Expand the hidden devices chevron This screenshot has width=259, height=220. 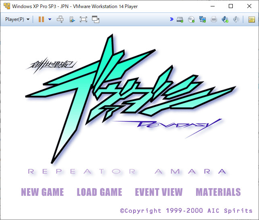[171, 19]
